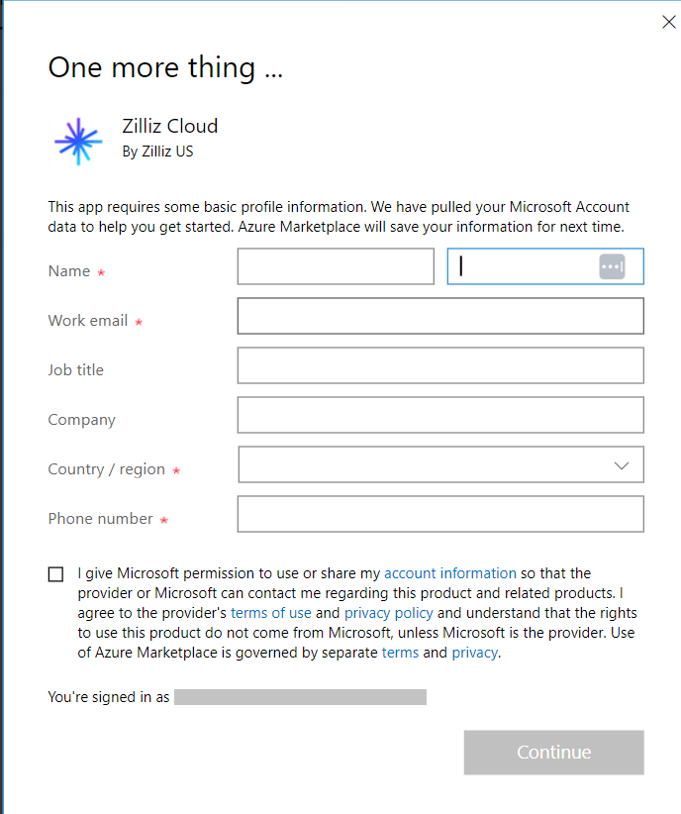Image resolution: width=681 pixels, height=814 pixels.
Task: Focus the last name input field
Action: [x=525, y=266]
